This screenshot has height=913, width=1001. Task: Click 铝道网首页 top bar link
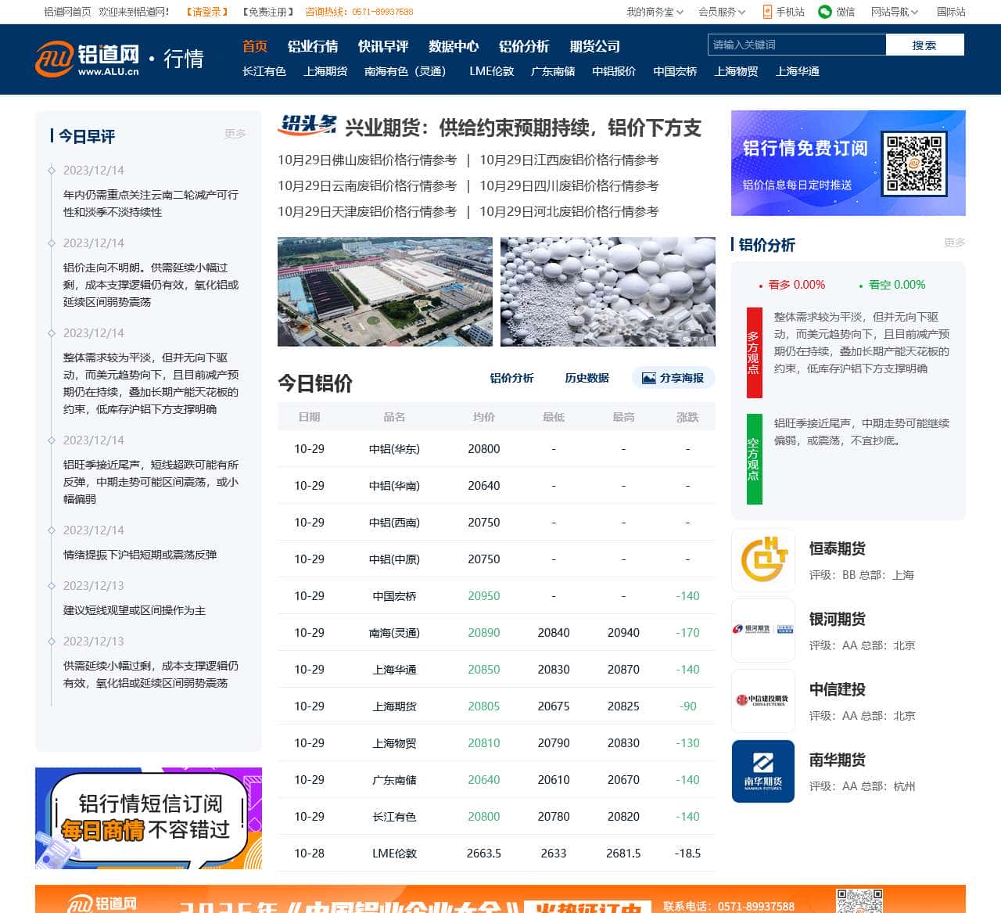(x=67, y=12)
